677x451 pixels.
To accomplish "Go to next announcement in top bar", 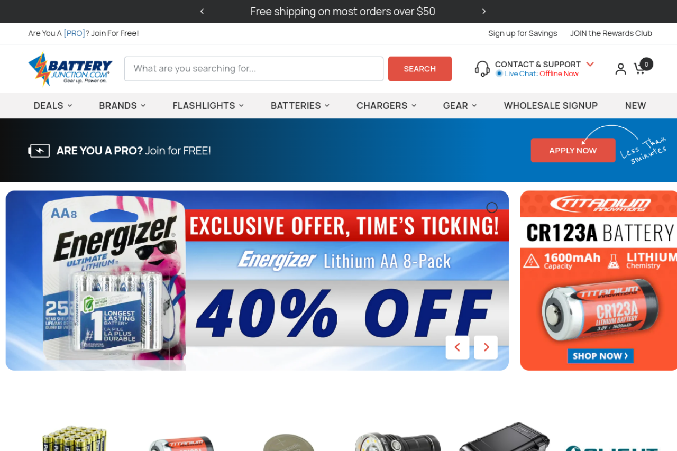I will [483, 11].
